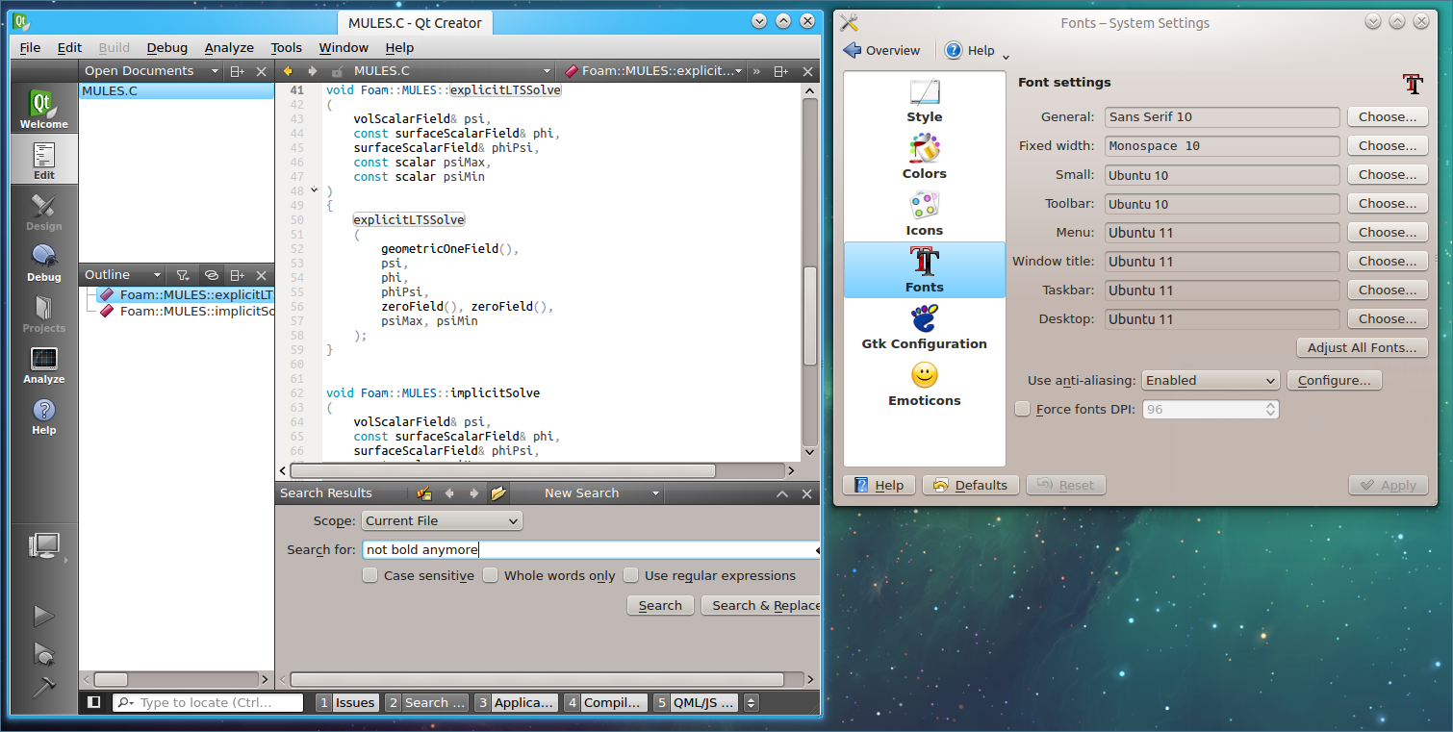The height and width of the screenshot is (732, 1453).
Task: Open the Tools menu
Action: point(286,47)
